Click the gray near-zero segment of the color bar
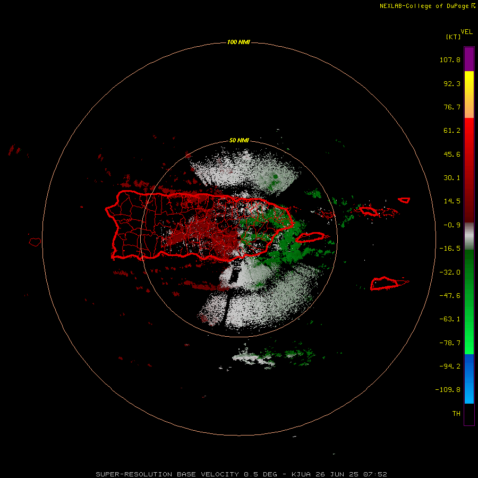This screenshot has width=478, height=478. click(469, 236)
